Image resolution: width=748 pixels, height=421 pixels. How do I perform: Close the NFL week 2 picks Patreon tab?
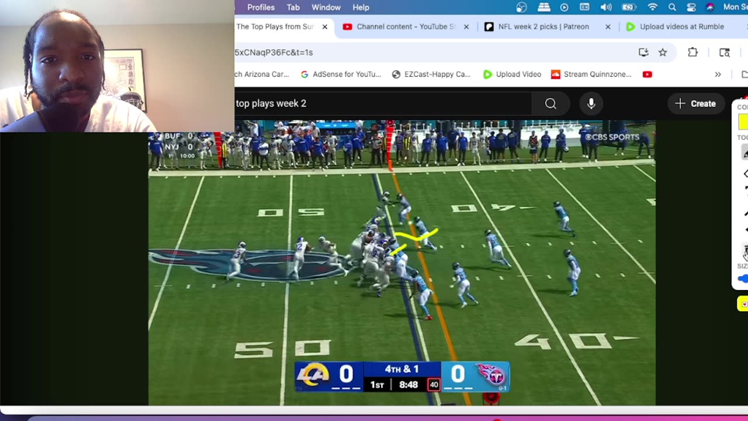pos(608,26)
